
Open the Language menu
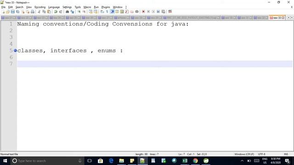pos(54,7)
